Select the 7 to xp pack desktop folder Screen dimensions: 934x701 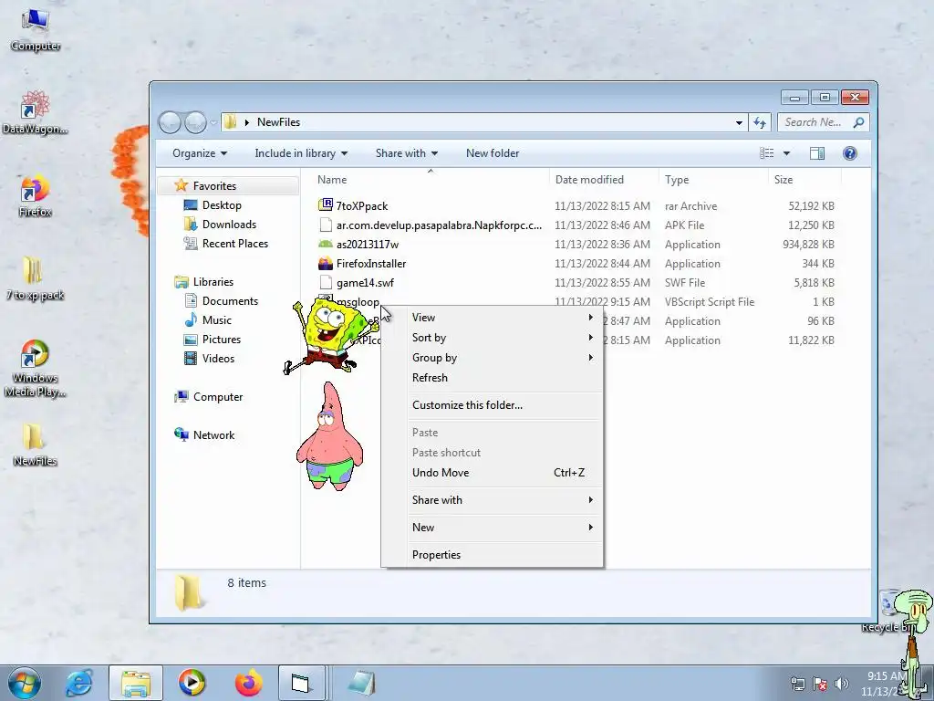36,278
